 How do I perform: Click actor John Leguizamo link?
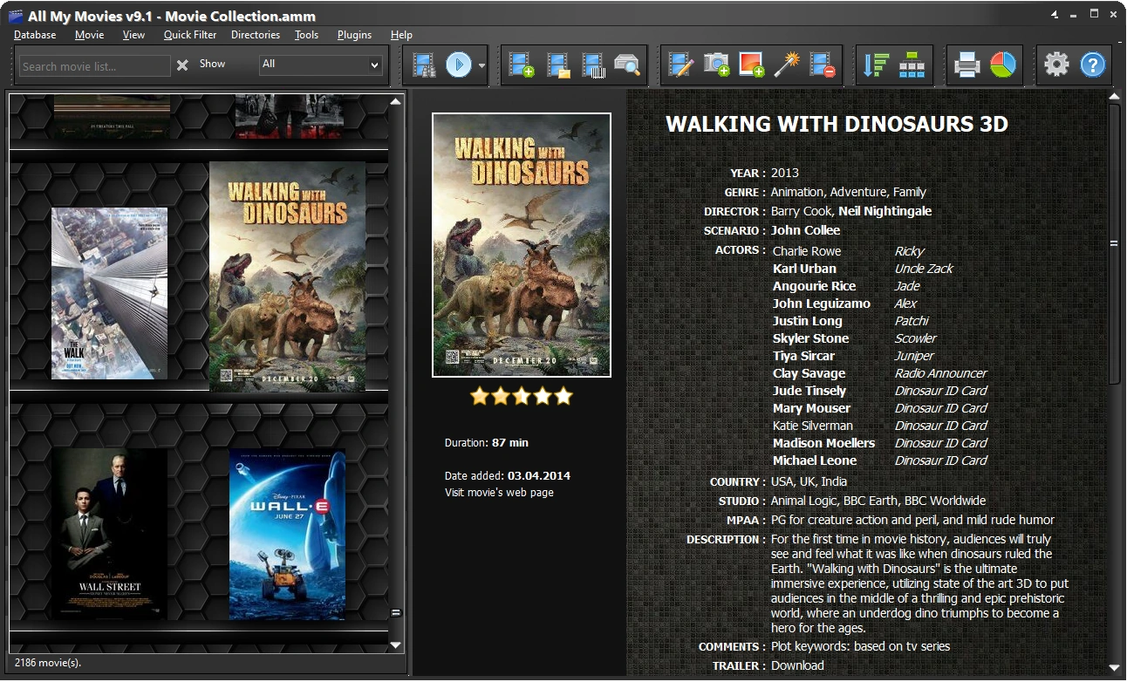point(822,303)
